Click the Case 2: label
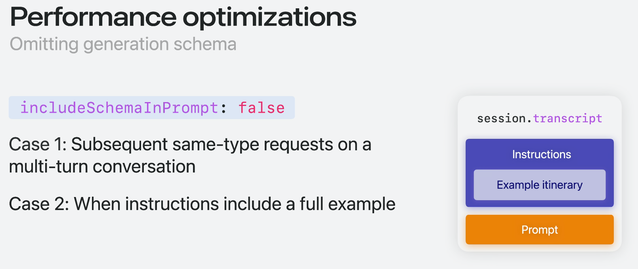 point(39,204)
